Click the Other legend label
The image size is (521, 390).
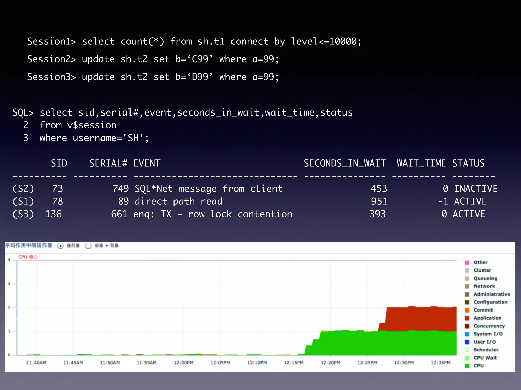(x=481, y=262)
